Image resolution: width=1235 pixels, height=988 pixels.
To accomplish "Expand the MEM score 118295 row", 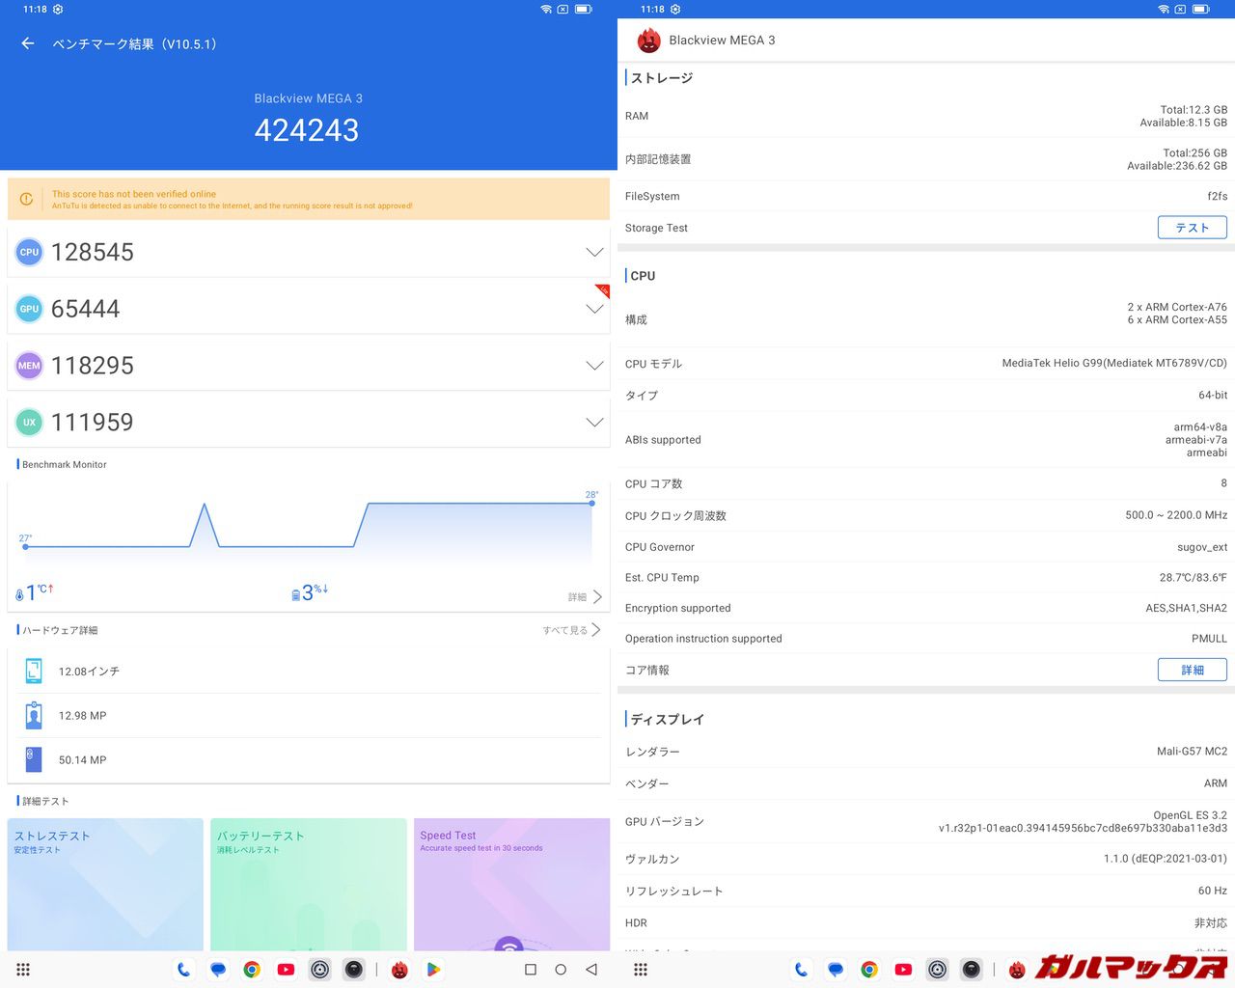I will (x=594, y=366).
